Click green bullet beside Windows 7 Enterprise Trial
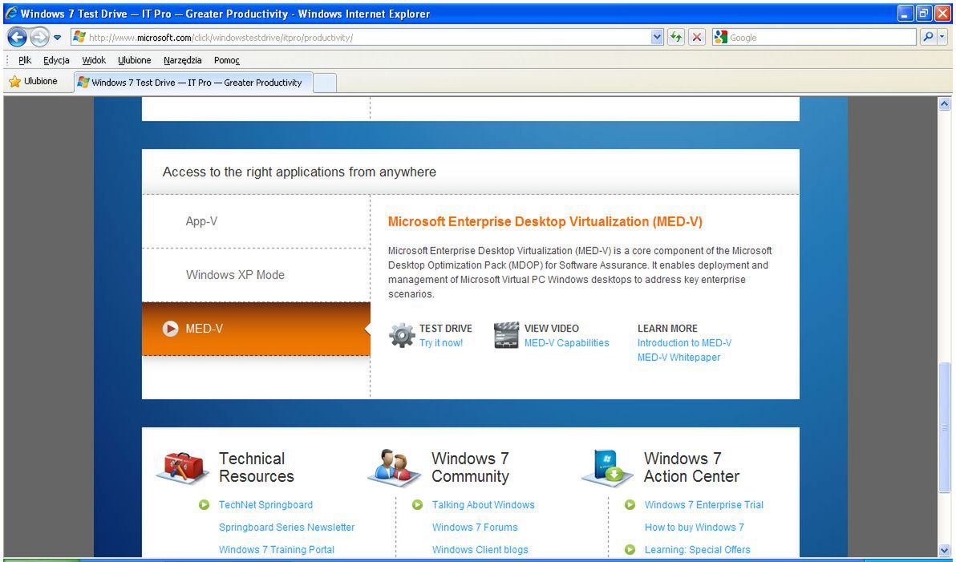 click(630, 505)
